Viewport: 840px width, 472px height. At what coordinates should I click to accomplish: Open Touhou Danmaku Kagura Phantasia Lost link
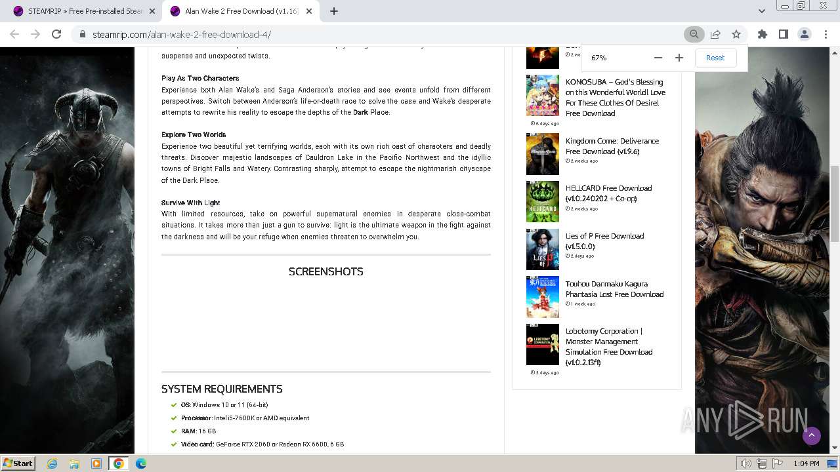[614, 289]
